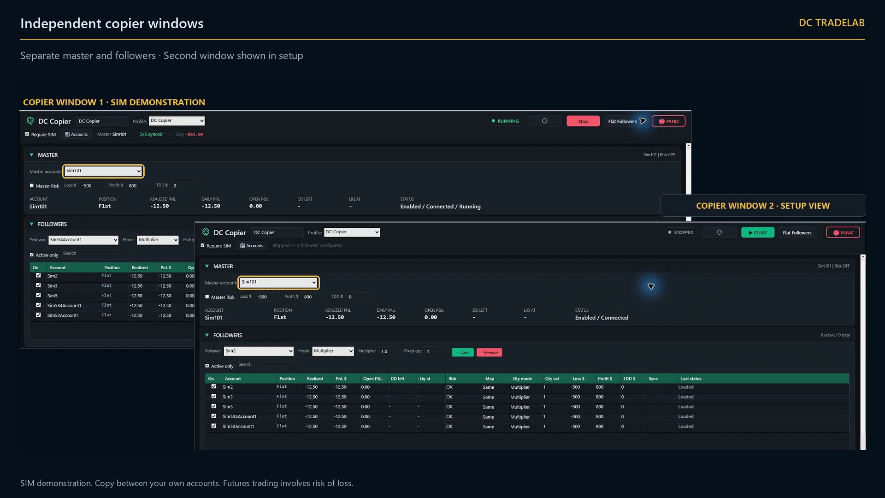Click the Profit $ field in stopped window
885x498 pixels.
[314, 297]
